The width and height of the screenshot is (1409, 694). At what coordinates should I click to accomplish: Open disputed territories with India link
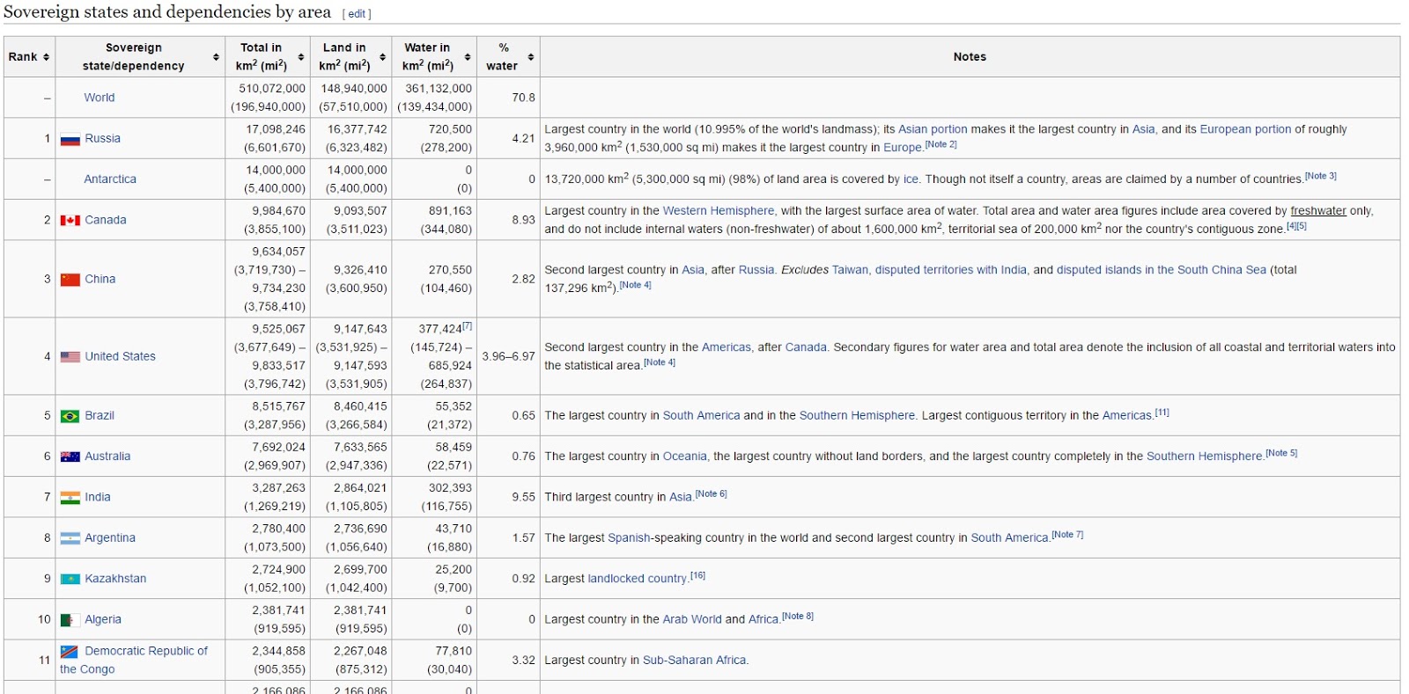coord(951,270)
